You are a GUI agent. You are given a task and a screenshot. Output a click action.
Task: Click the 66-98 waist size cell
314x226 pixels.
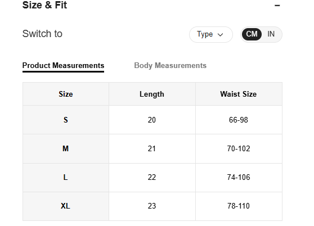239,120
